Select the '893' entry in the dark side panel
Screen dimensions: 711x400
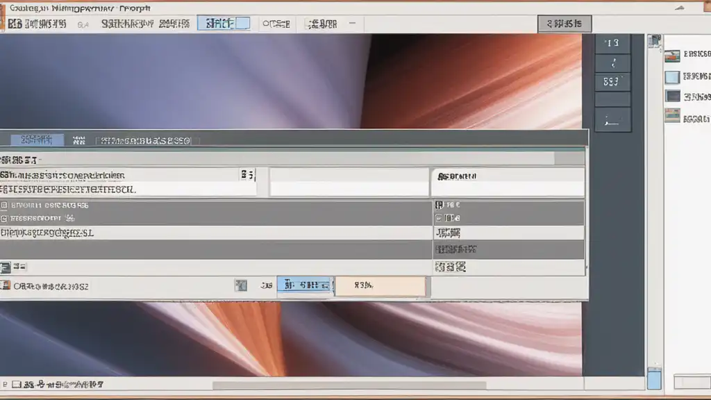(x=612, y=82)
